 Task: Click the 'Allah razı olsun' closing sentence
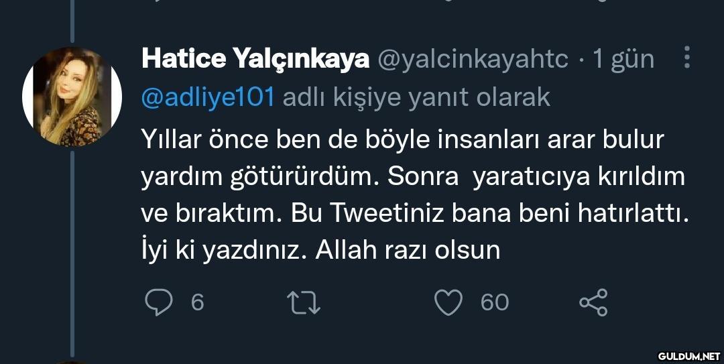408,250
